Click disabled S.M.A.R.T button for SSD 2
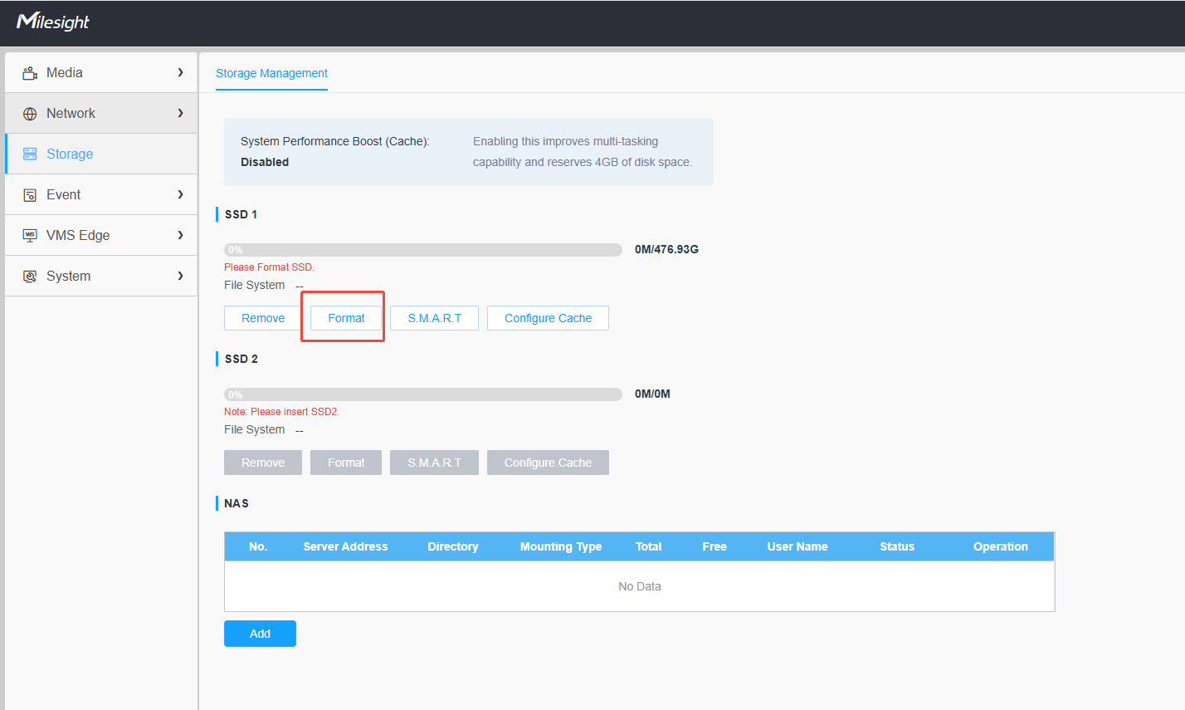 point(434,463)
